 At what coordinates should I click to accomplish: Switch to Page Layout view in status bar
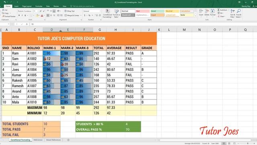pyautogui.click(x=229, y=143)
